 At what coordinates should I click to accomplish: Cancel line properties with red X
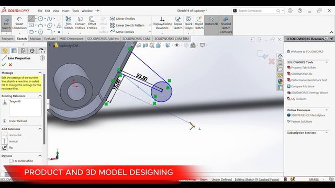[x=10, y=65]
